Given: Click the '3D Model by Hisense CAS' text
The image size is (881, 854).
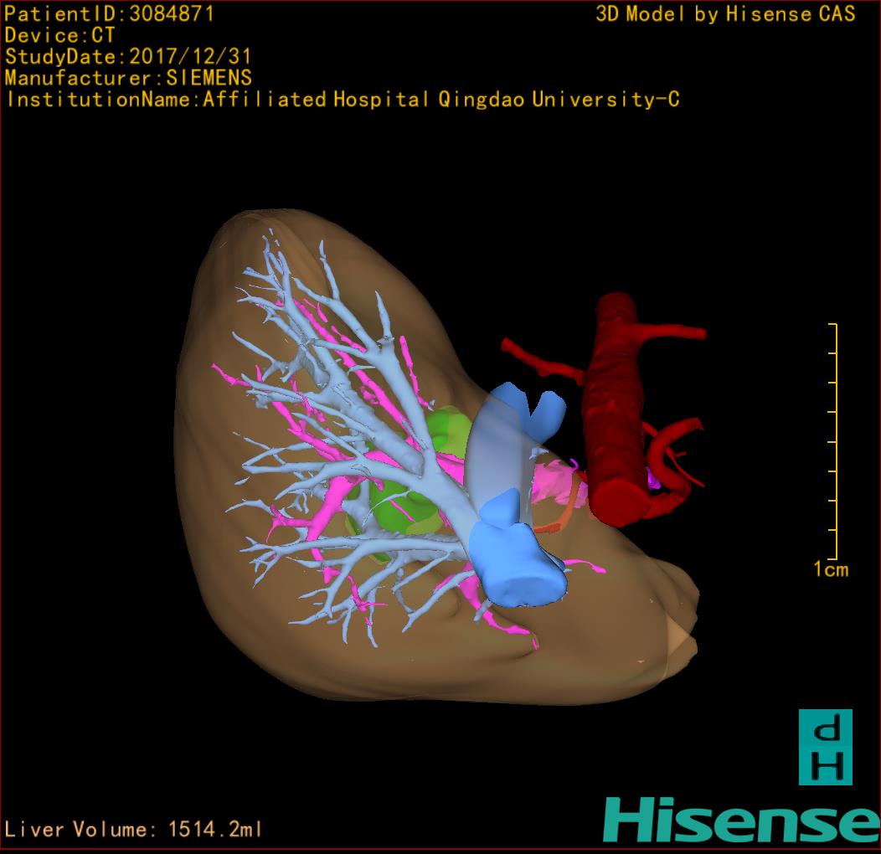Looking at the screenshot, I should pyautogui.click(x=725, y=14).
